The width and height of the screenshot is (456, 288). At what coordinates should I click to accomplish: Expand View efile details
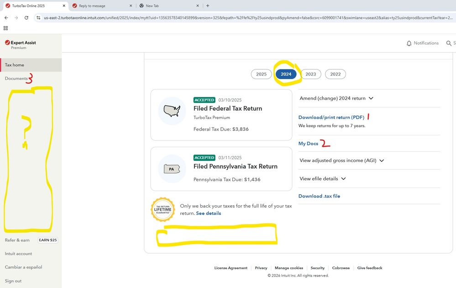(x=323, y=178)
